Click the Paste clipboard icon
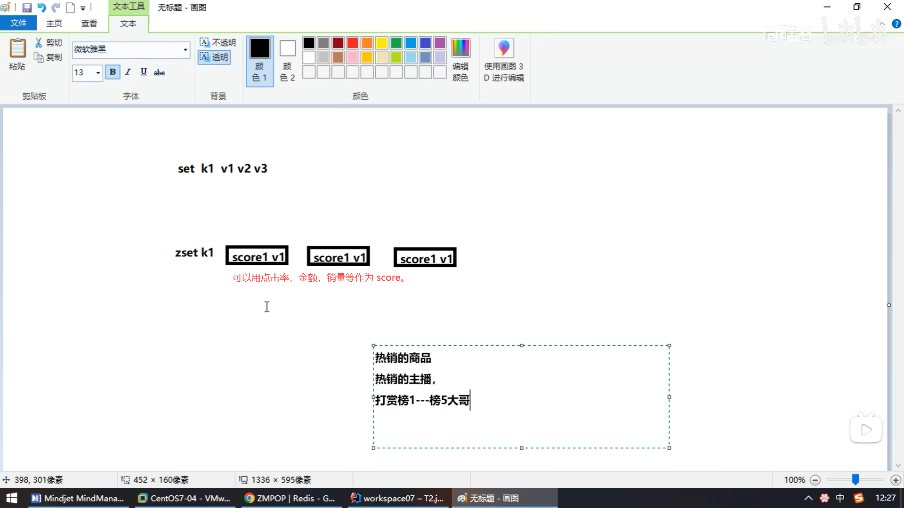Viewport: 904px width, 508px height. click(x=17, y=48)
